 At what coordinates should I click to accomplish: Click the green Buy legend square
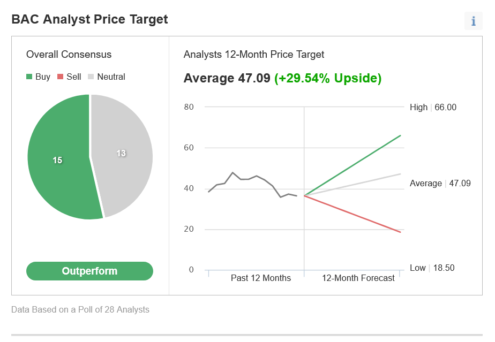(29, 77)
